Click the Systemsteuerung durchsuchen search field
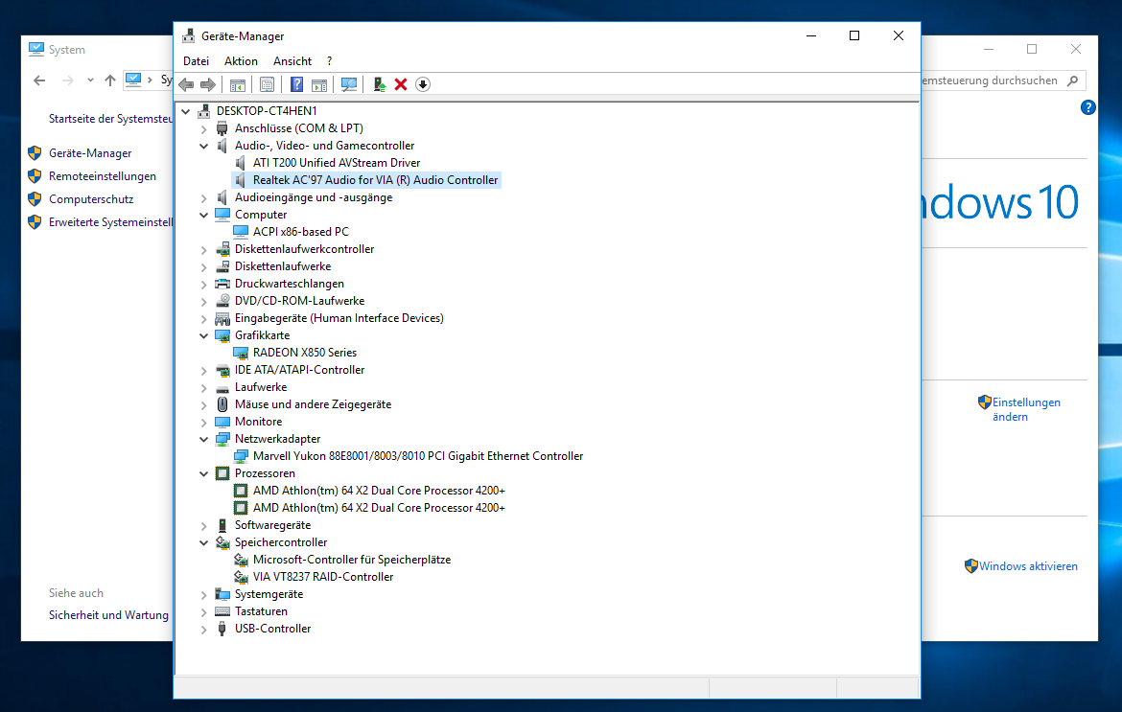The image size is (1122, 712). pos(1002,80)
